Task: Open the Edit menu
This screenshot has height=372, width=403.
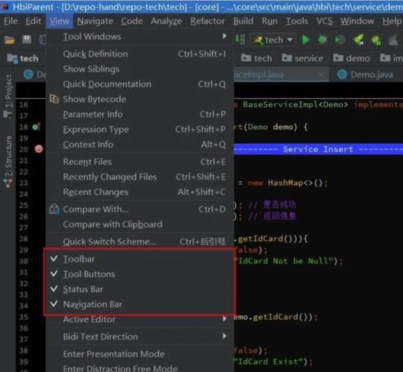Action: [33, 21]
